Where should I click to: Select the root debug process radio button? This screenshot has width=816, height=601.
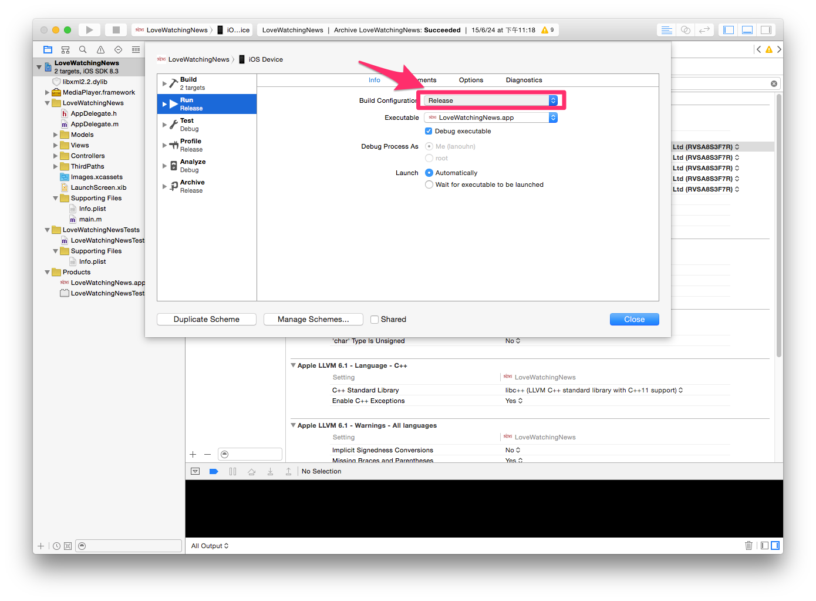tap(429, 158)
